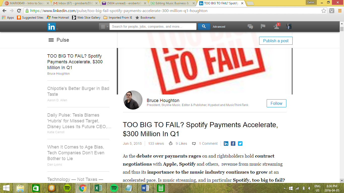The width and height of the screenshot is (344, 193).
Task: Bookmark this page with the star icon
Action: coord(324,11)
